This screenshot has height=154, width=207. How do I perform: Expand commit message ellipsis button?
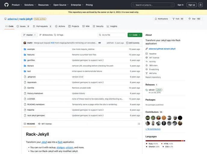click(100, 43)
